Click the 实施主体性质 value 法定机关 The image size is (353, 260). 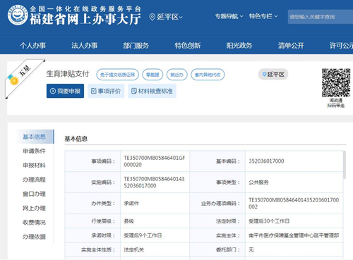coord(133,249)
